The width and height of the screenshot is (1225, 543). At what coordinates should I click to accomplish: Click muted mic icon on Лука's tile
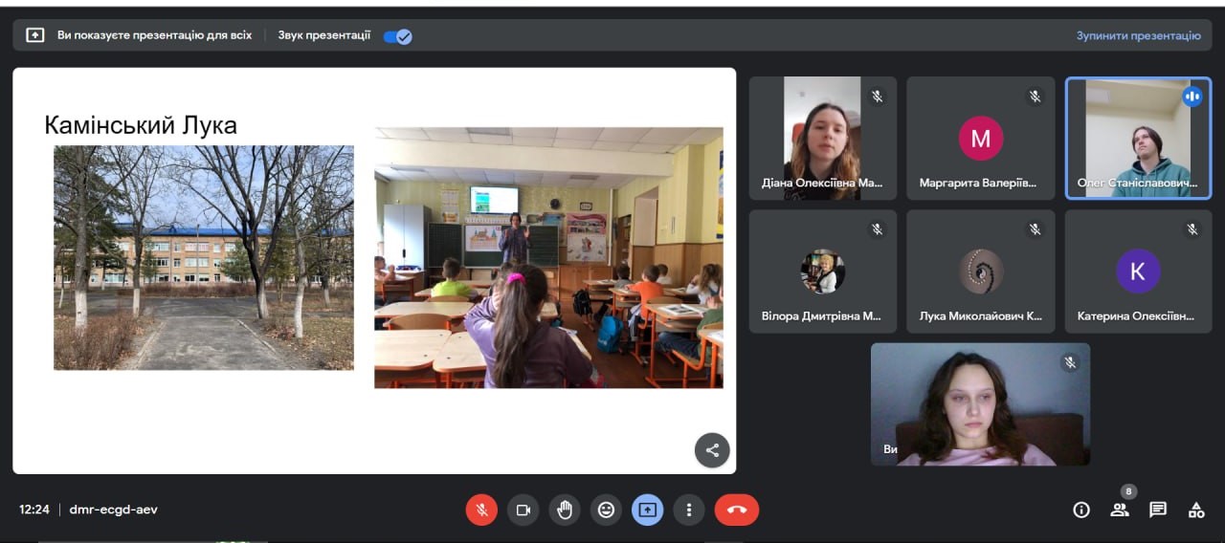pos(1035,229)
